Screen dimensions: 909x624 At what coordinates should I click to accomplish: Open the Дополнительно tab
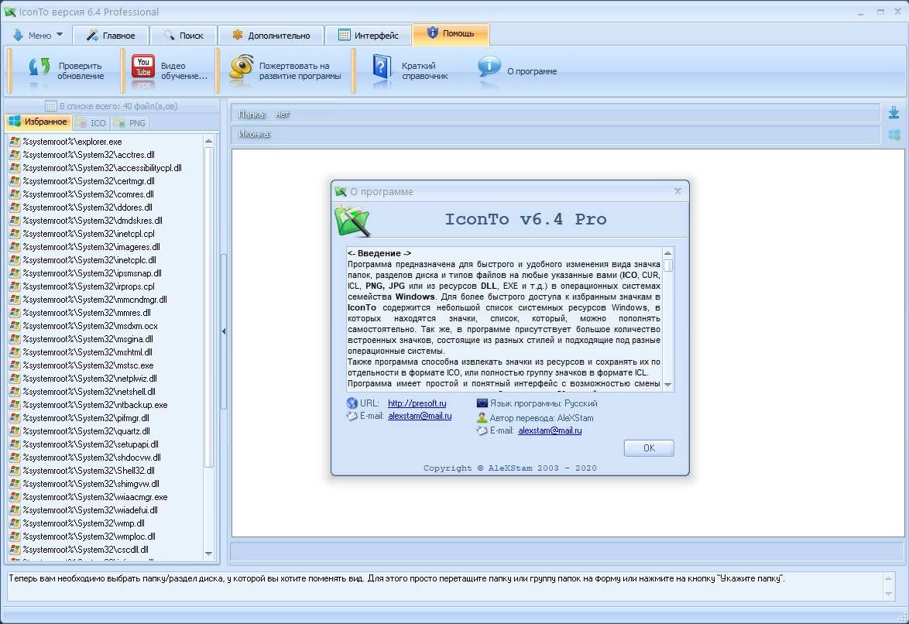[271, 36]
